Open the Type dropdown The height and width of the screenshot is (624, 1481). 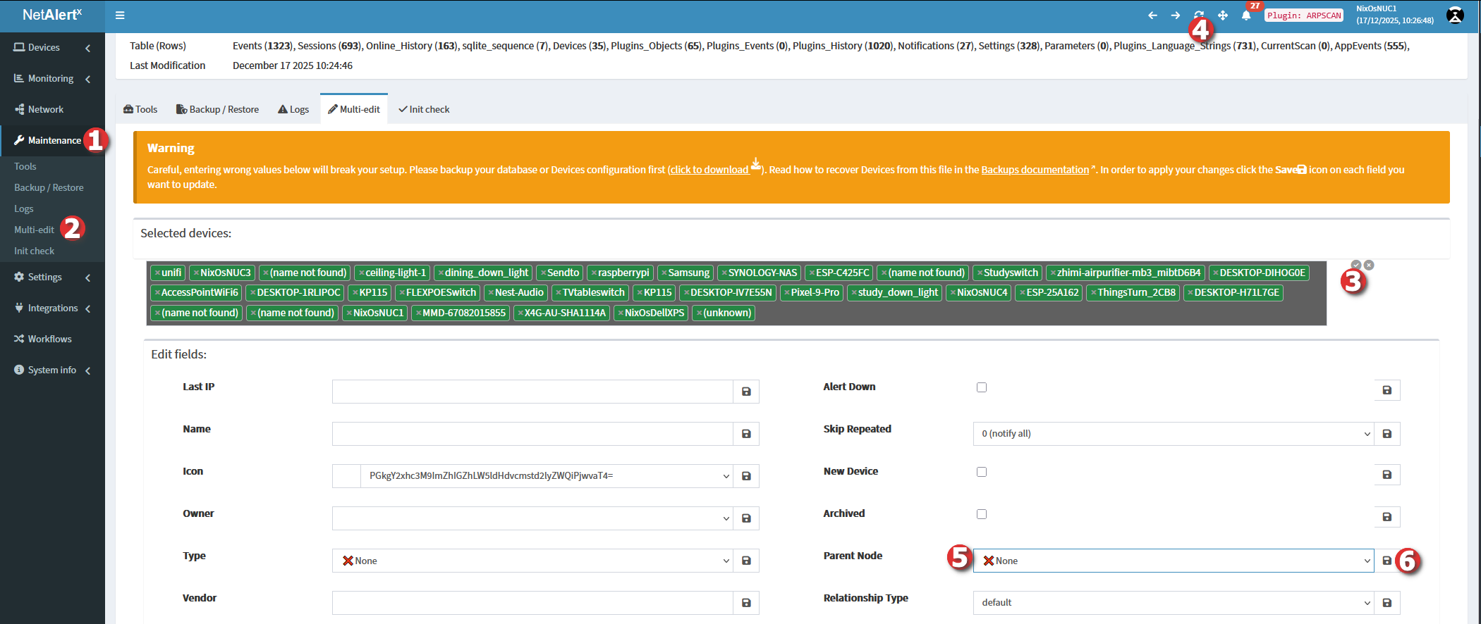pos(532,561)
